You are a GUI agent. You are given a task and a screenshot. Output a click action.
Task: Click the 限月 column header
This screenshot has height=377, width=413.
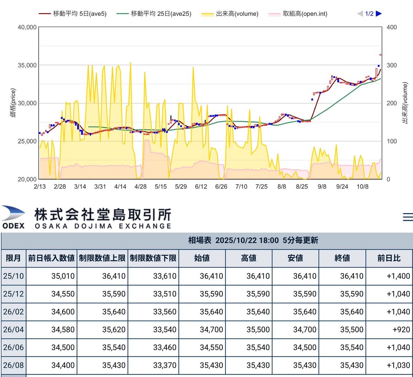(13, 258)
